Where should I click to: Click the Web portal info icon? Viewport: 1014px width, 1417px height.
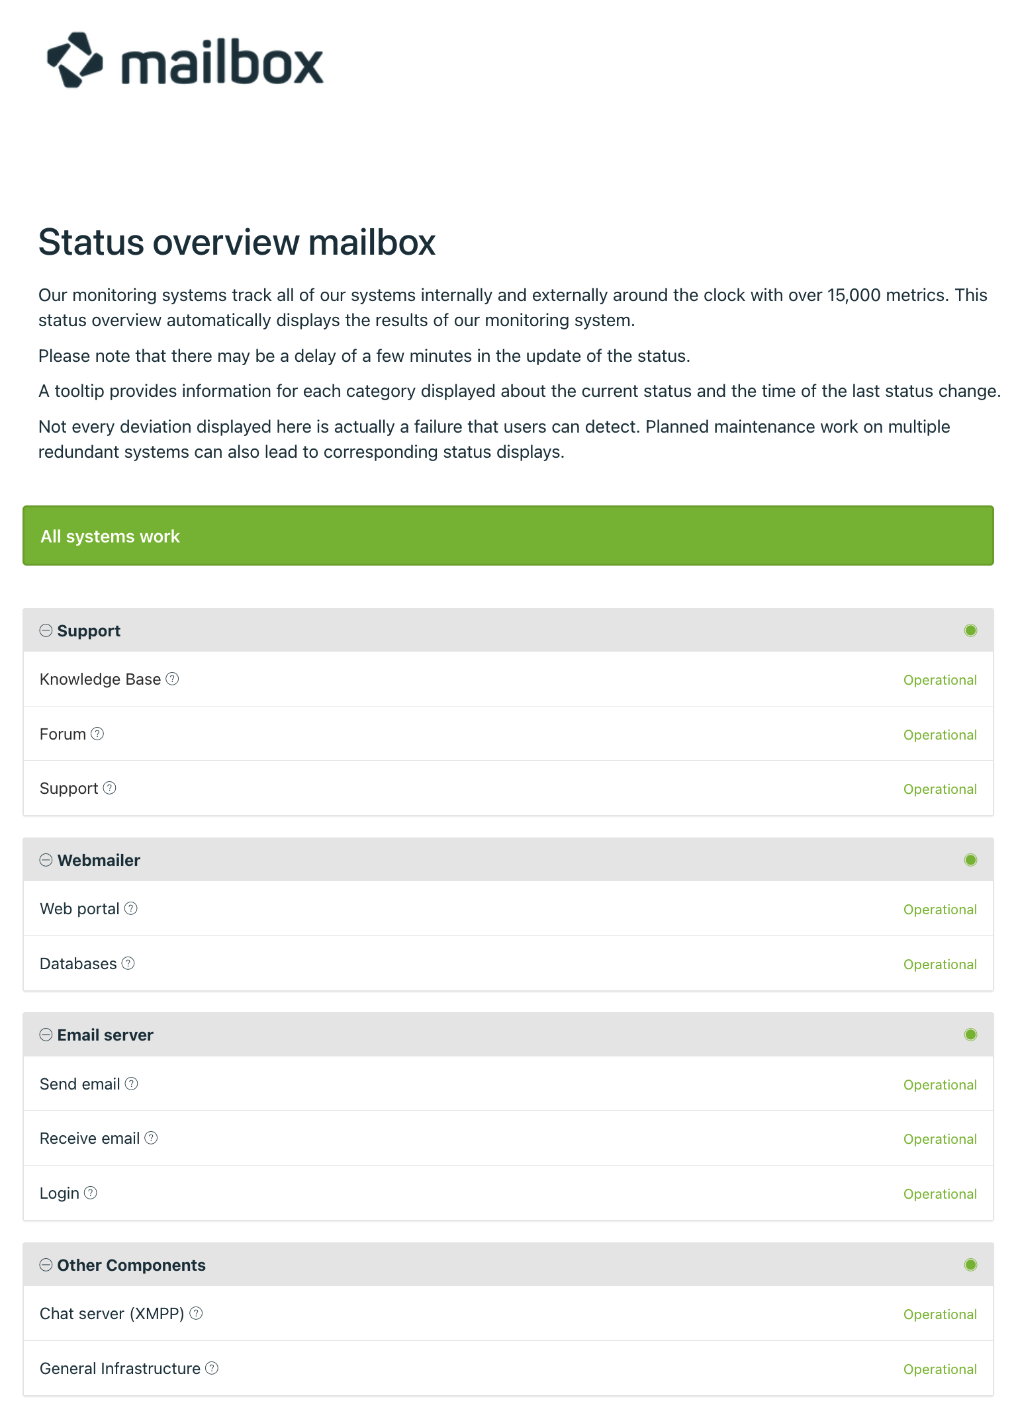click(x=131, y=908)
